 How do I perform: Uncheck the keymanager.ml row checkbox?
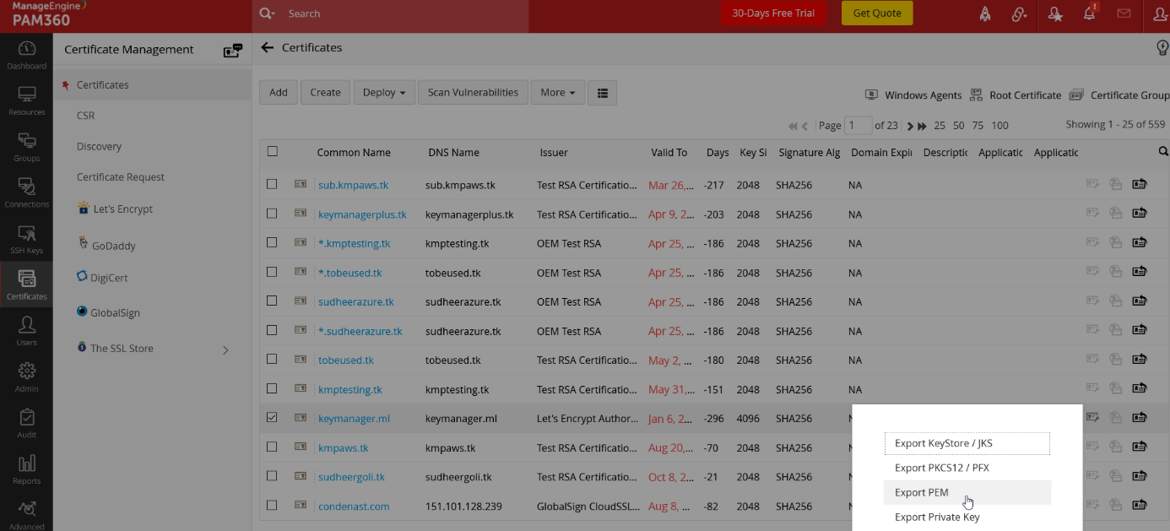click(x=272, y=417)
